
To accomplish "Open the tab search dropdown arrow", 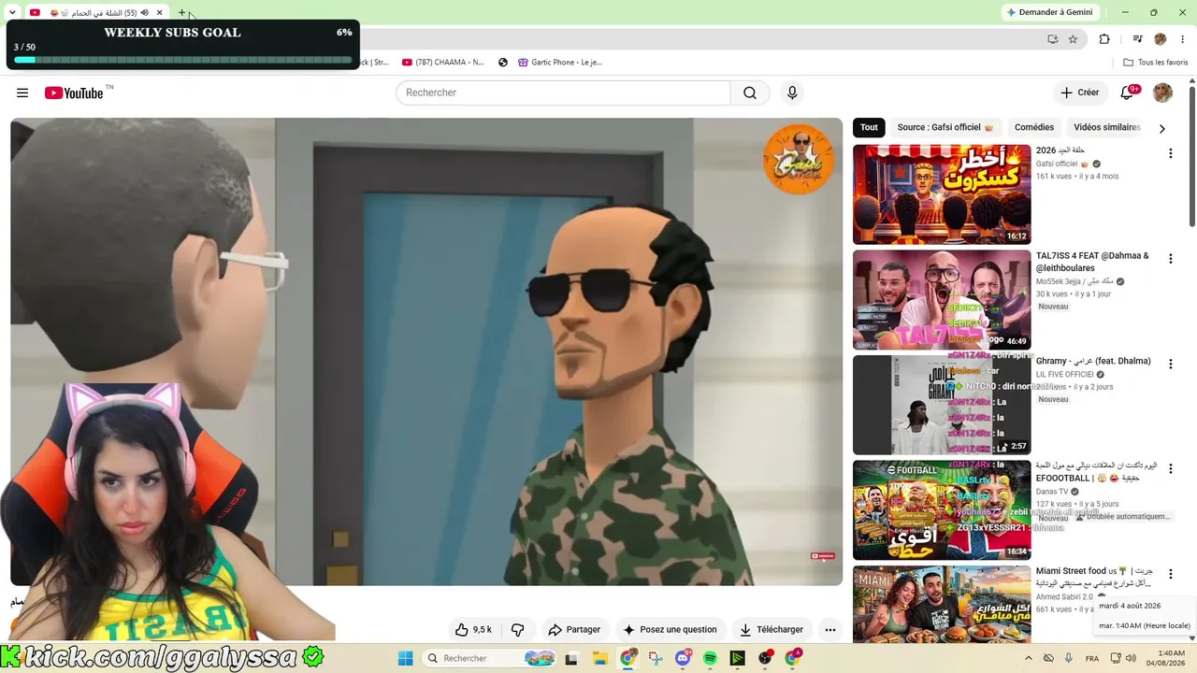I will [x=12, y=13].
